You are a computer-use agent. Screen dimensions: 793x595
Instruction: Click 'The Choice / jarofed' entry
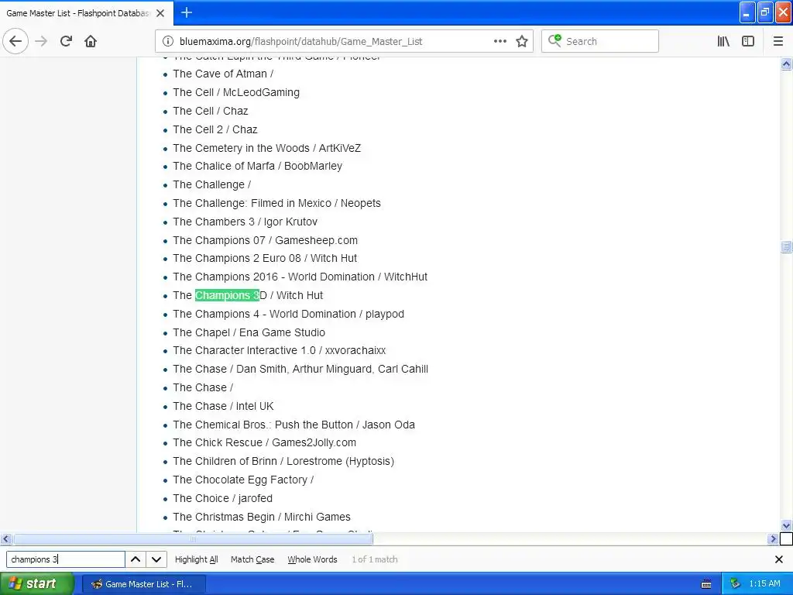pyautogui.click(x=222, y=498)
